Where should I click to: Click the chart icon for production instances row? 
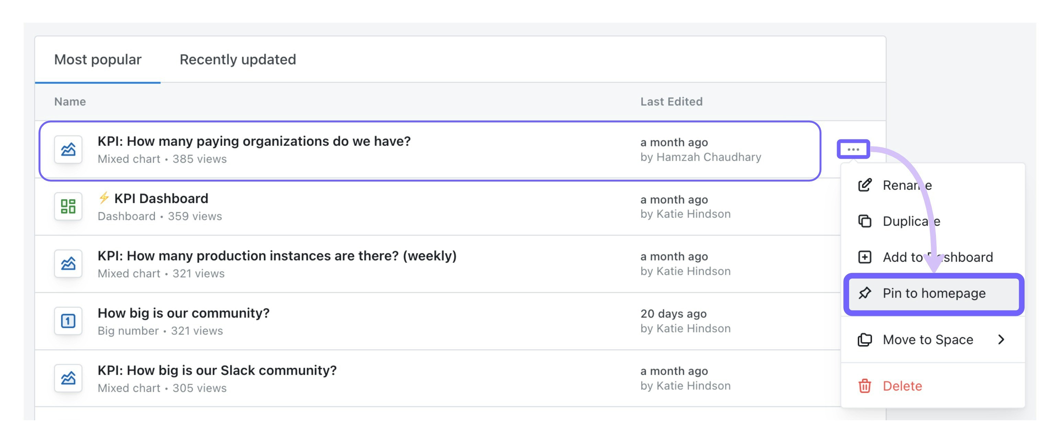point(68,264)
